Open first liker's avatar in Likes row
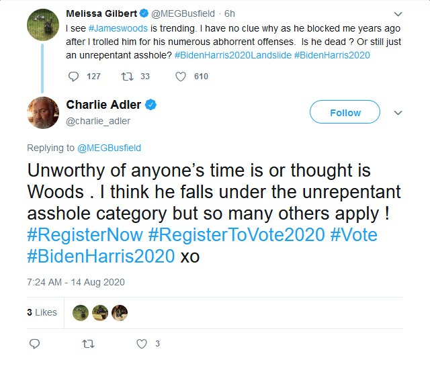This screenshot has height=370, width=430. 81,313
